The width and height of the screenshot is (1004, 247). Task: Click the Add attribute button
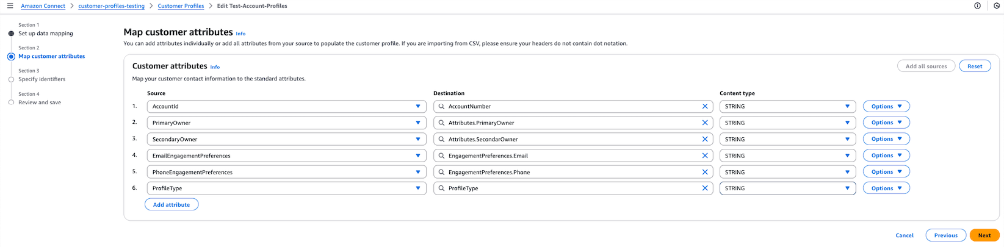[x=172, y=205]
